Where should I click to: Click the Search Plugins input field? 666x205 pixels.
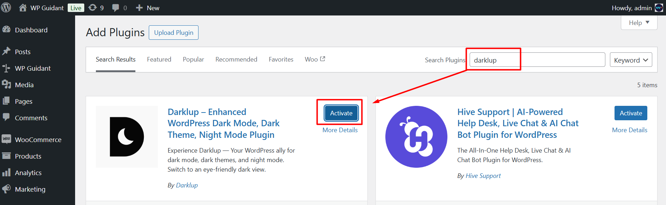pos(537,60)
